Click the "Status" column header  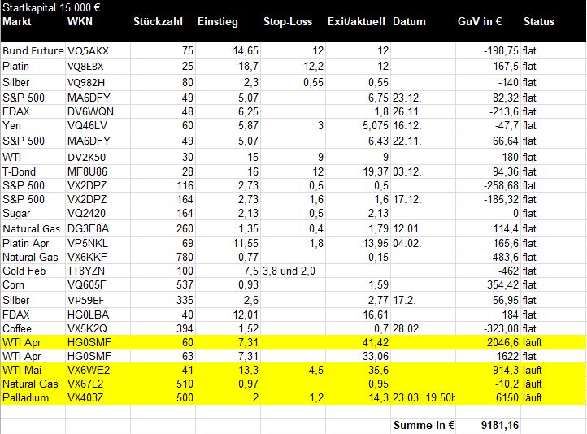pos(538,21)
